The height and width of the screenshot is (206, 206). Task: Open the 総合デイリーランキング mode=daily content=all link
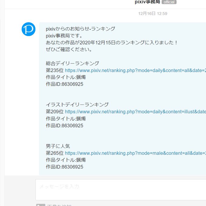pyautogui.click(x=135, y=71)
